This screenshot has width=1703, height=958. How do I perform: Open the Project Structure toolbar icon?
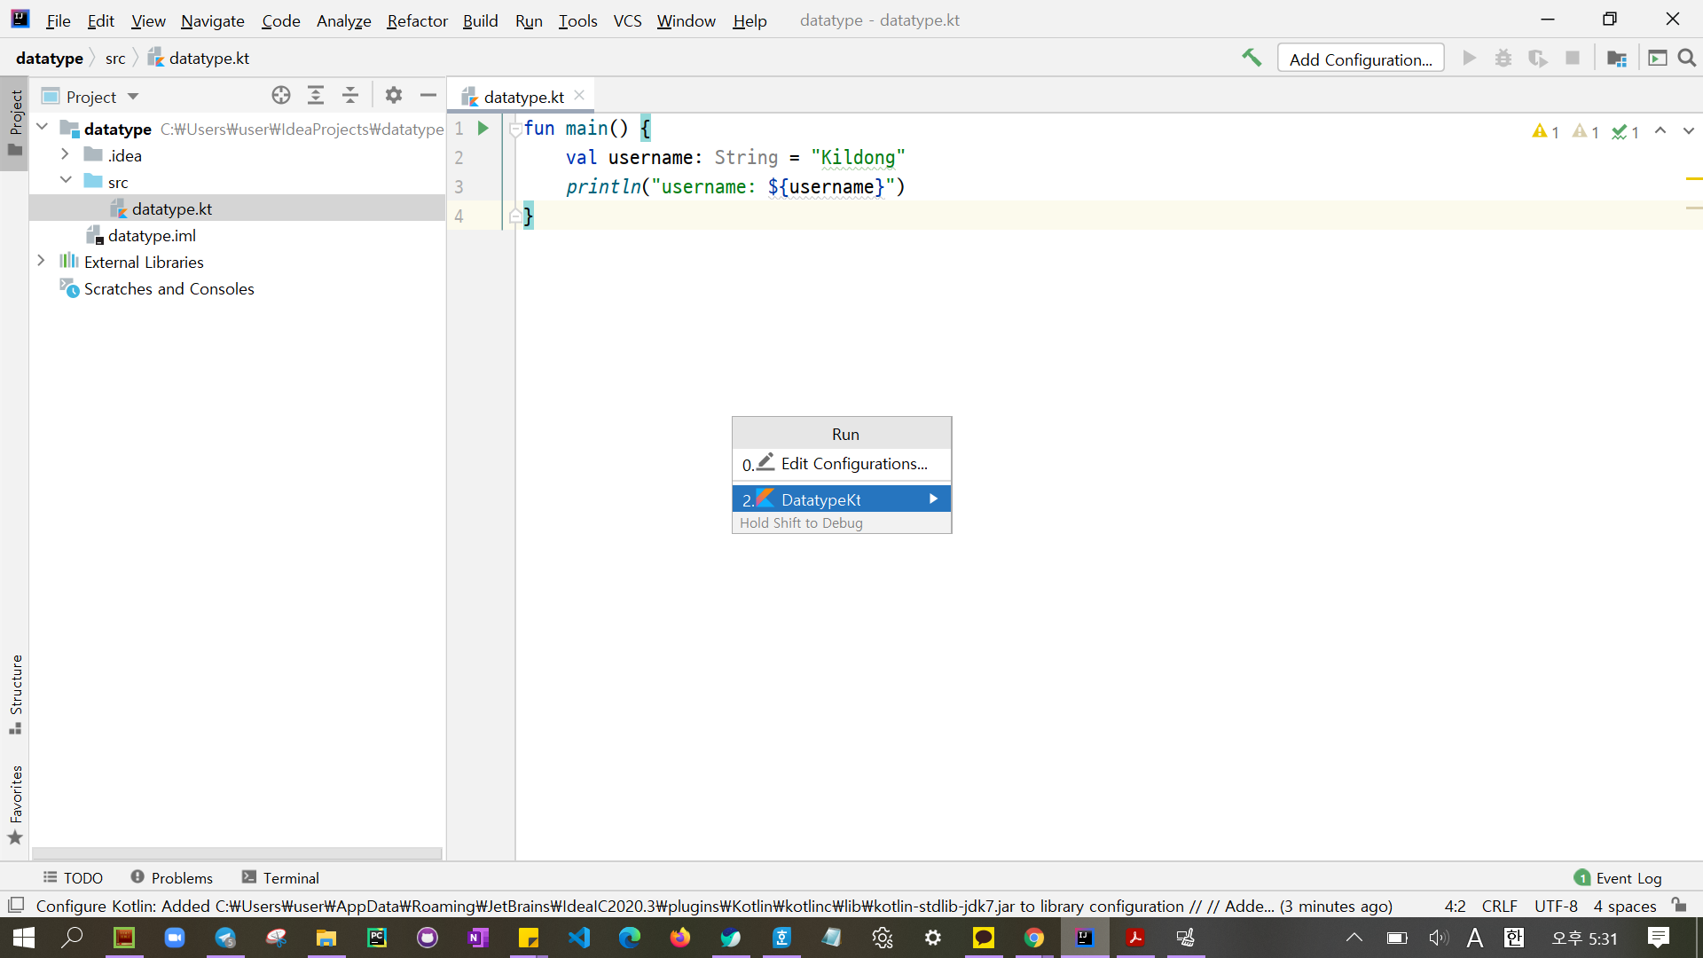point(1616,59)
